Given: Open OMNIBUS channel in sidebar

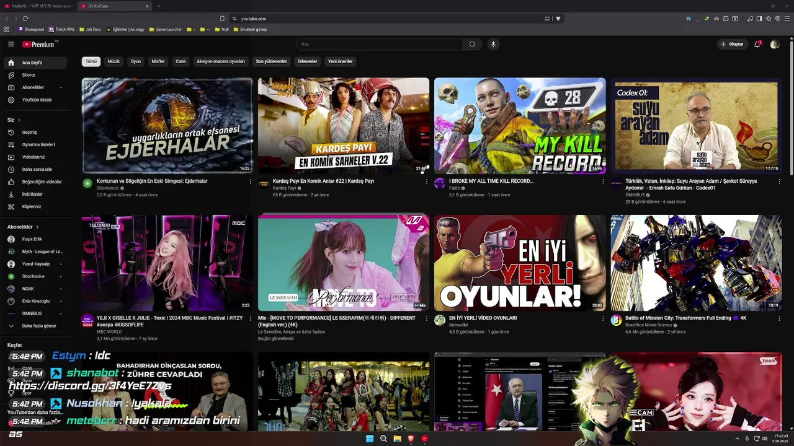Looking at the screenshot, I should tap(35, 313).
